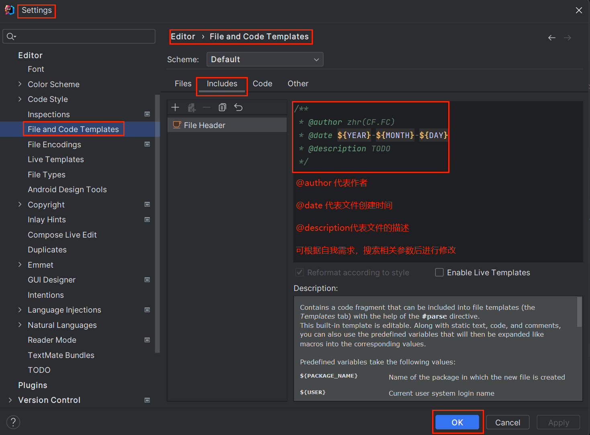Select Font in the settings tree
Image resolution: width=590 pixels, height=435 pixels.
[x=36, y=69]
